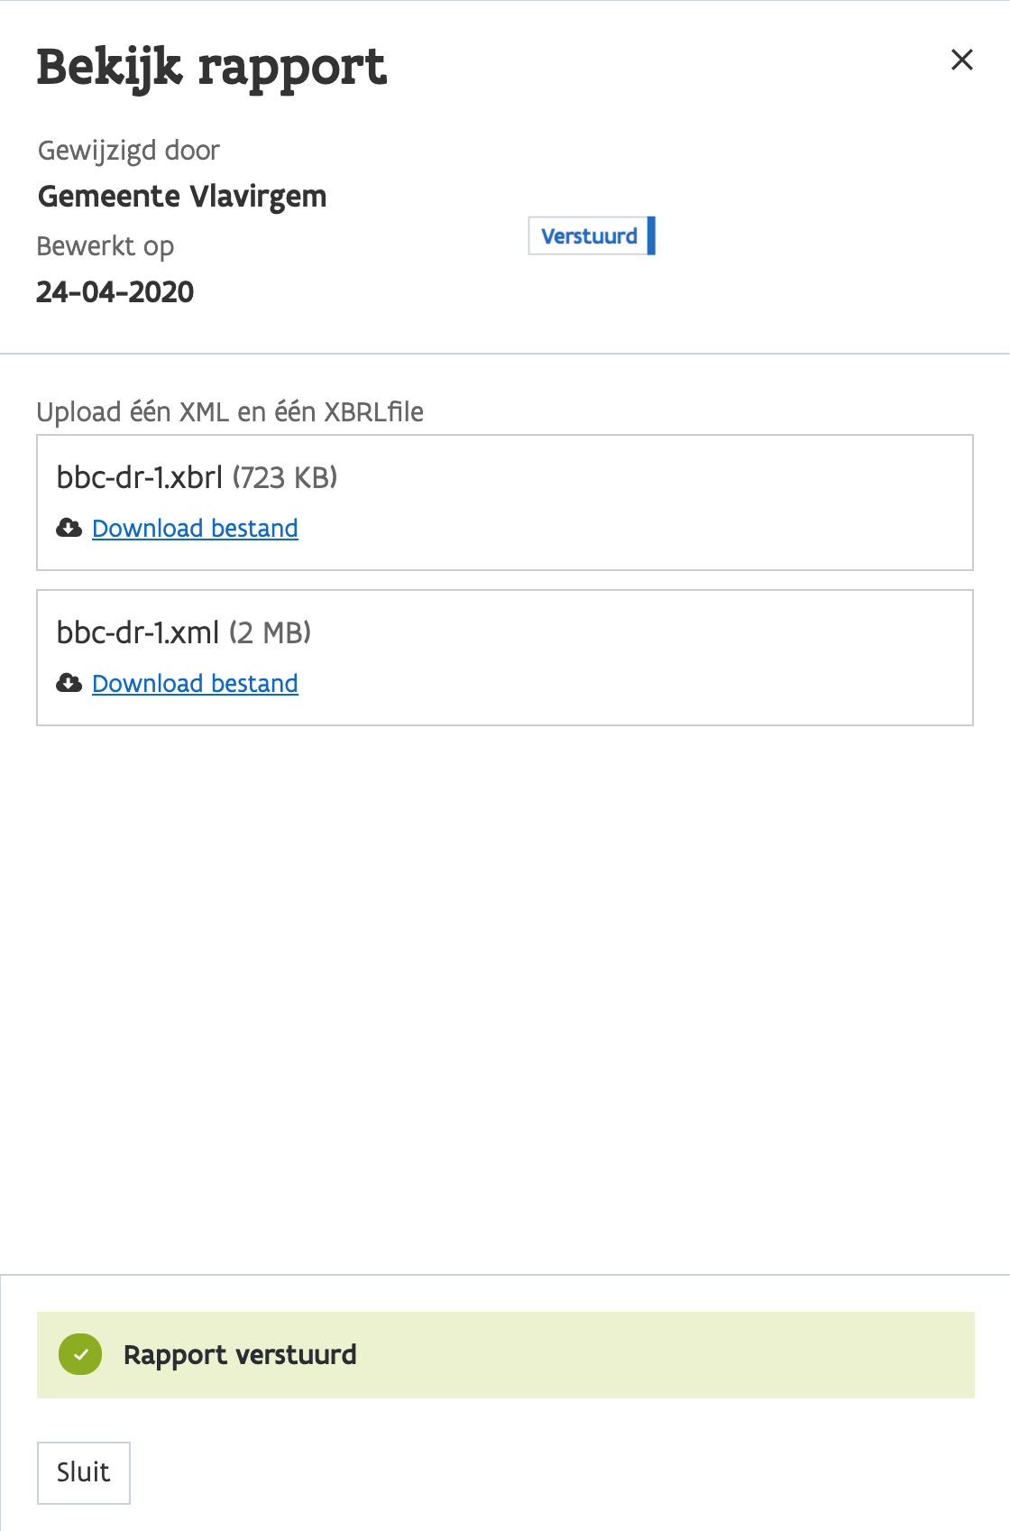This screenshot has height=1531, width=1010.
Task: Click the Bewerkt op label
Action: click(x=106, y=245)
